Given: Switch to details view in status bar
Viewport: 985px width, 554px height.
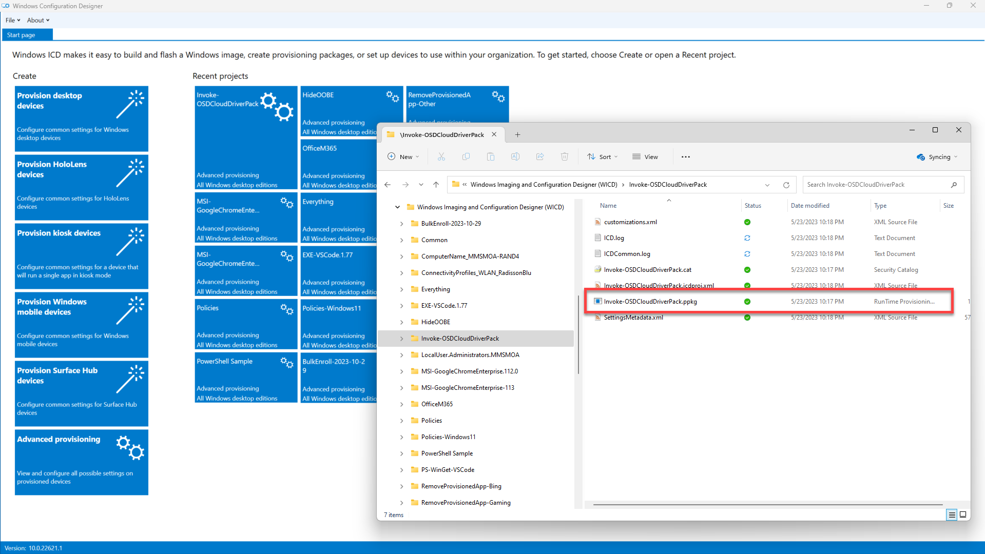Looking at the screenshot, I should tap(952, 515).
